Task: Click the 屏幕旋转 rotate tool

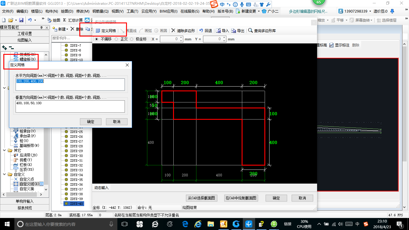Action: [361, 20]
